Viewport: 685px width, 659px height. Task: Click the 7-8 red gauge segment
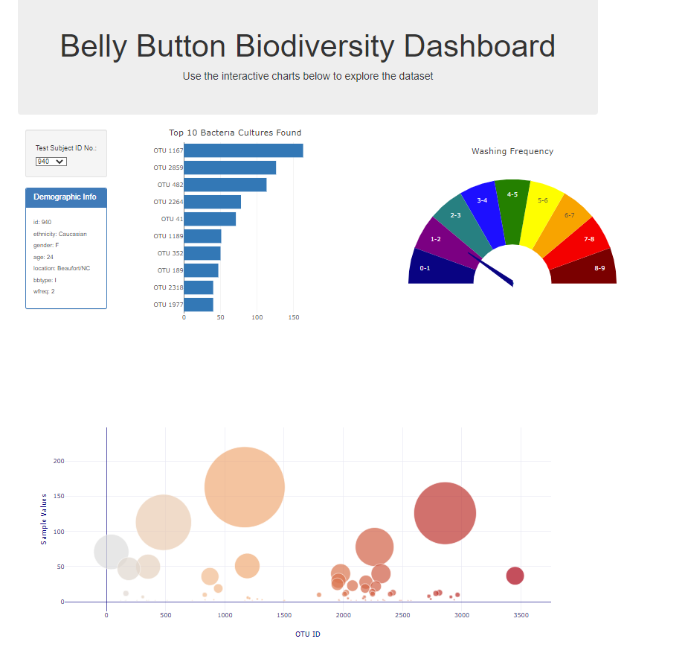pyautogui.click(x=590, y=238)
